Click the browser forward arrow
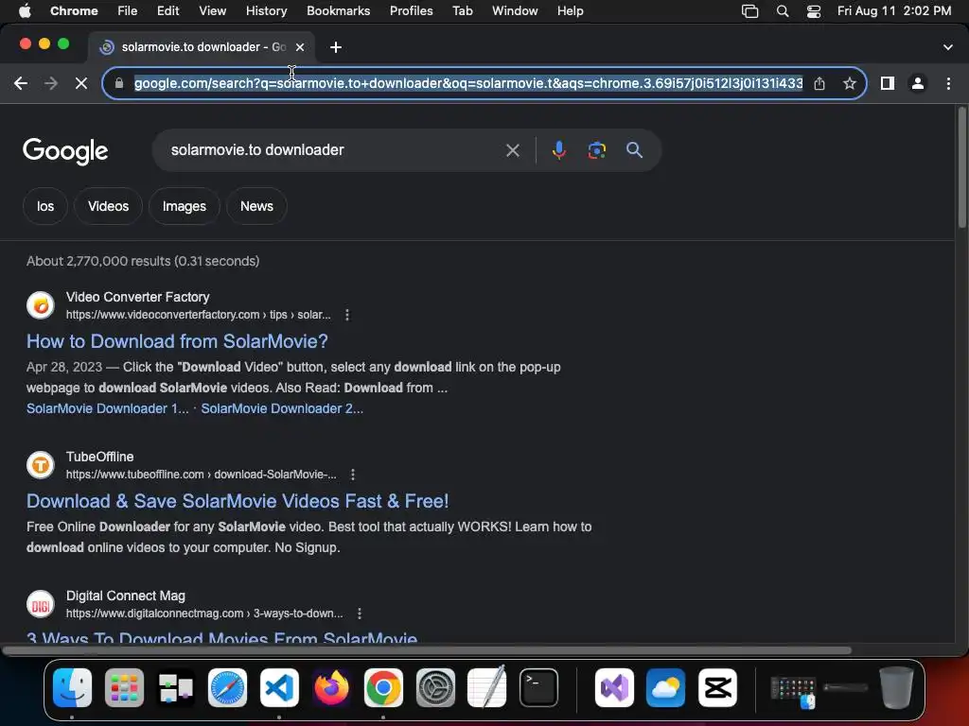Image resolution: width=969 pixels, height=726 pixels. coord(51,83)
